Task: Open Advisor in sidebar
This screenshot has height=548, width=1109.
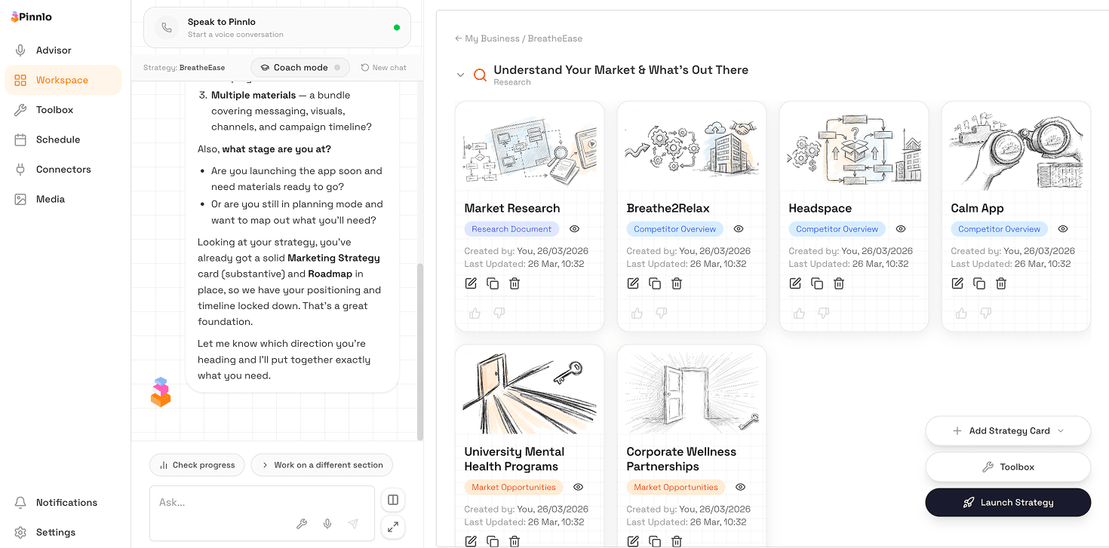Action: point(63,51)
